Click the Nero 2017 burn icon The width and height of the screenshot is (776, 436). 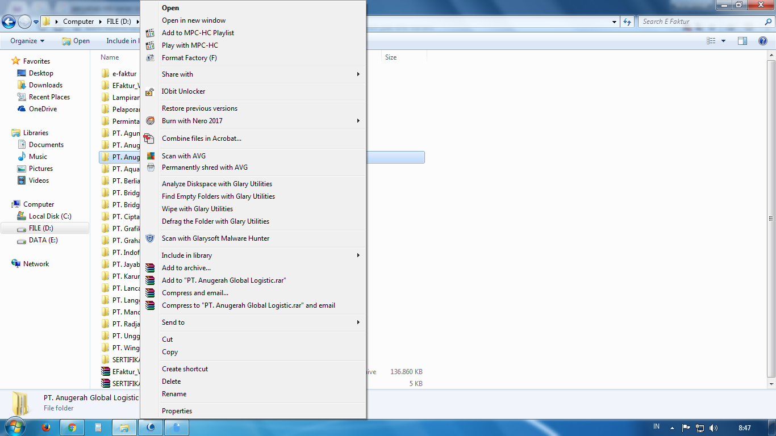click(x=150, y=121)
